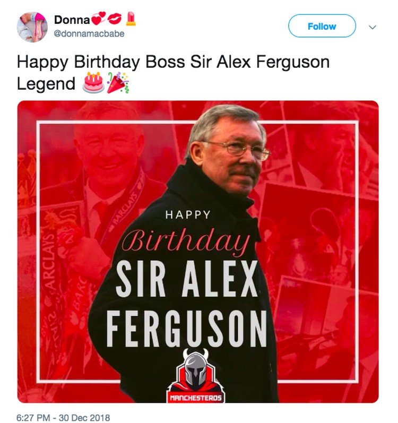
Task: Click the FERGUSON text in the image
Action: (x=186, y=329)
